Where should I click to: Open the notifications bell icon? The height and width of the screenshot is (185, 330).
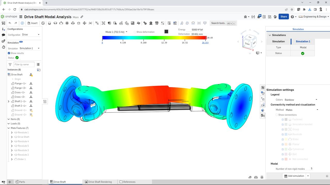(259, 16)
